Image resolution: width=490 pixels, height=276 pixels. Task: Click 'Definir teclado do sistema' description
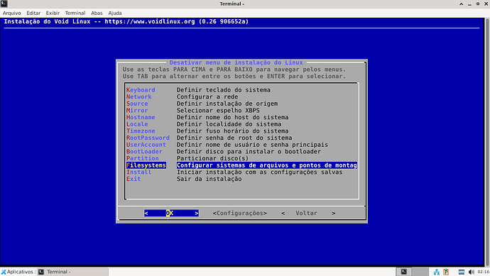pyautogui.click(x=224, y=90)
